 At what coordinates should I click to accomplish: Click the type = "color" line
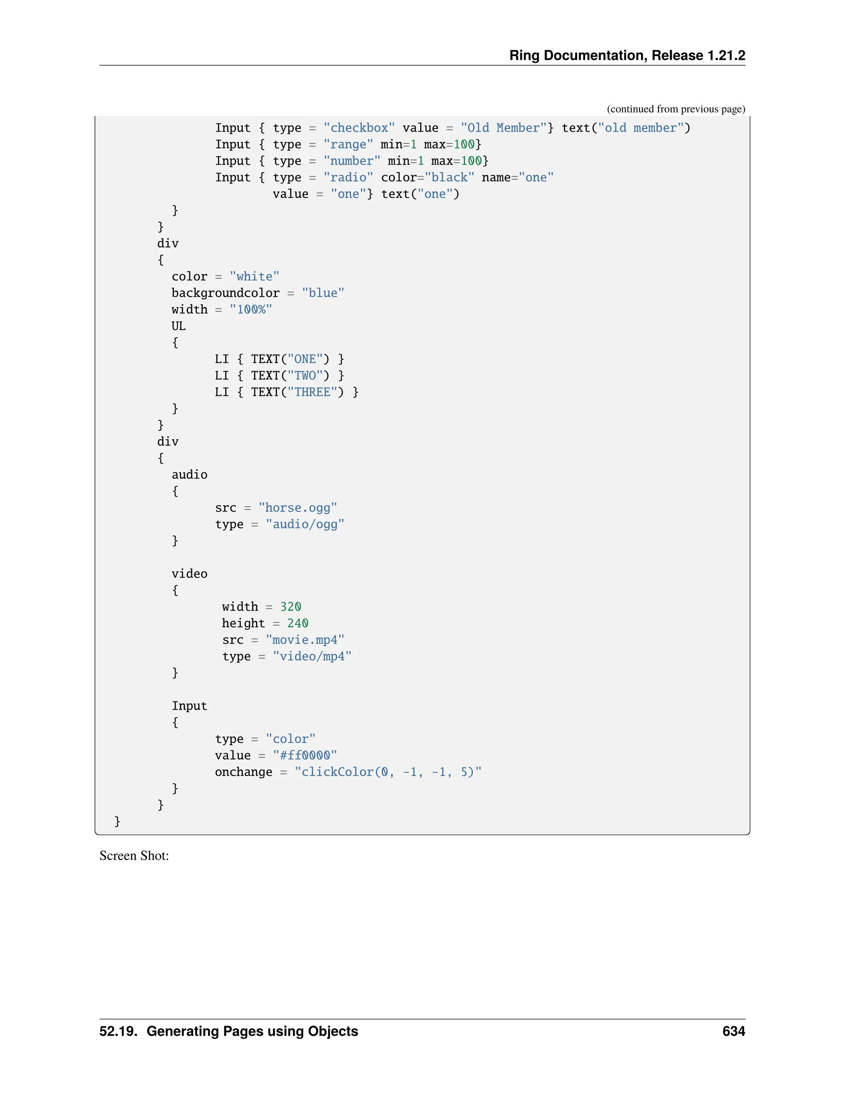click(x=265, y=739)
